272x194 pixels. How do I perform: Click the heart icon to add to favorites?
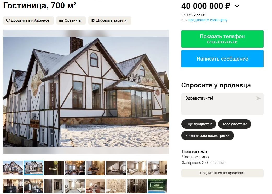(8, 20)
